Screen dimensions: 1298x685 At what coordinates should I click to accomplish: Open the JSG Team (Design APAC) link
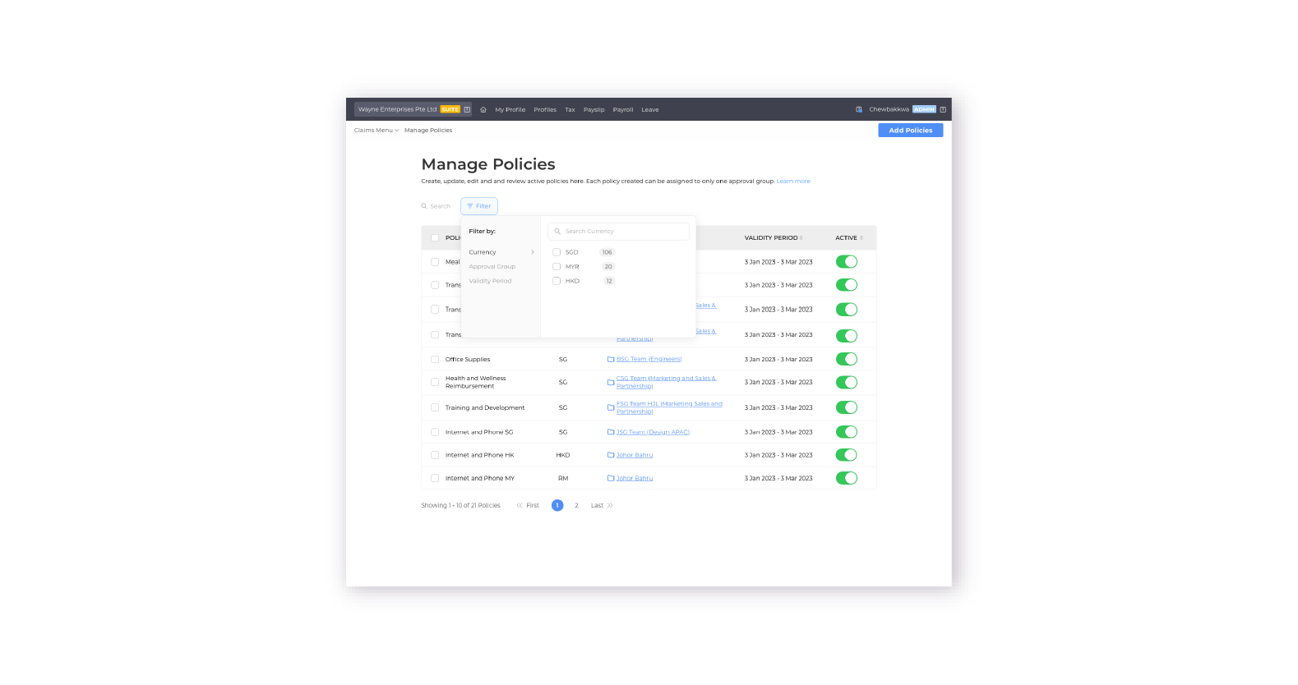pyautogui.click(x=653, y=432)
